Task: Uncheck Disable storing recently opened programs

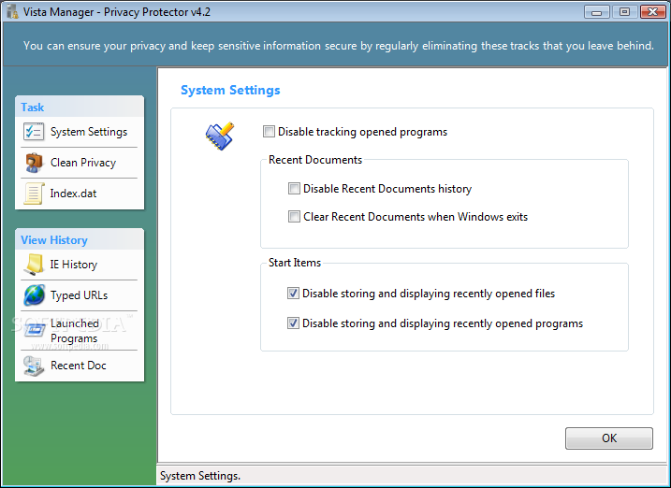Action: coord(293,323)
